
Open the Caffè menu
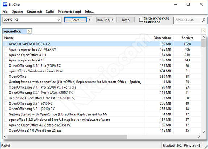pyautogui.click(x=50, y=12)
